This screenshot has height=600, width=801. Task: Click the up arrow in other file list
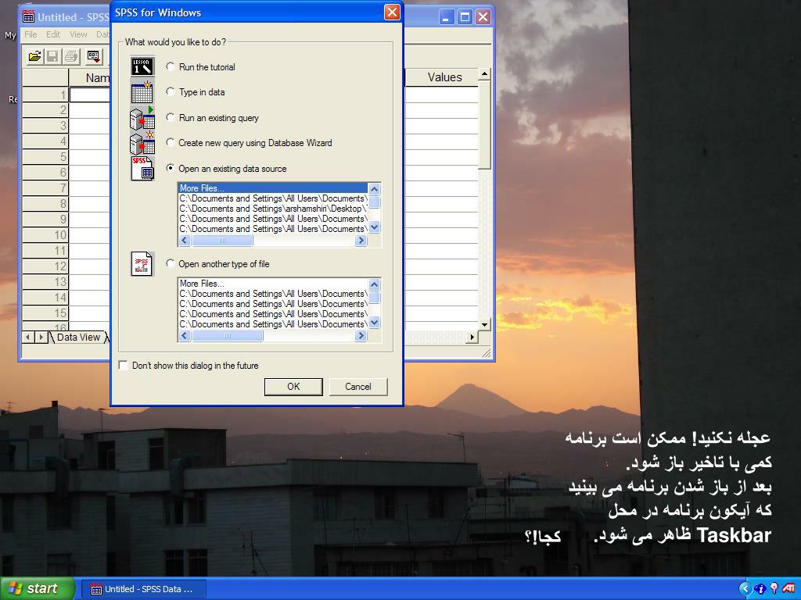(375, 284)
